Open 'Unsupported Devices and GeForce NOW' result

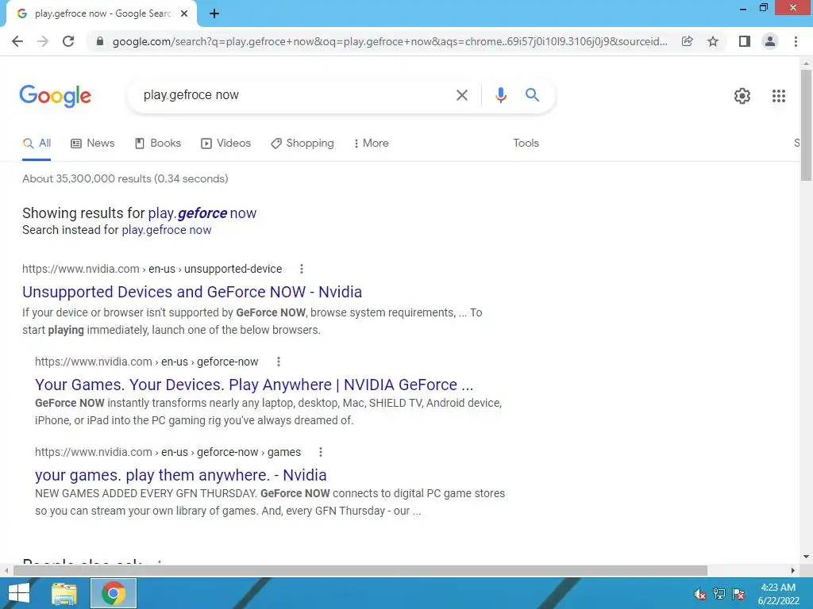click(192, 292)
